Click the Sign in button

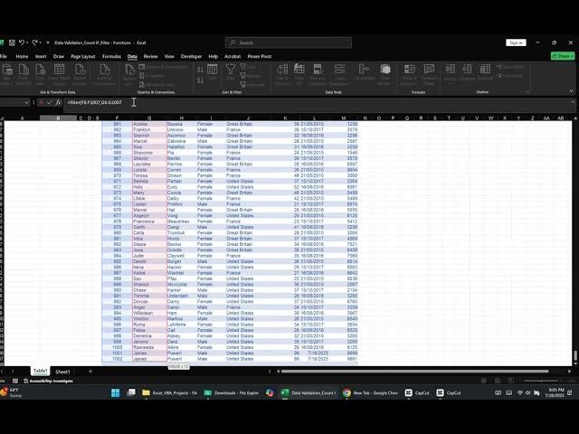pos(516,42)
